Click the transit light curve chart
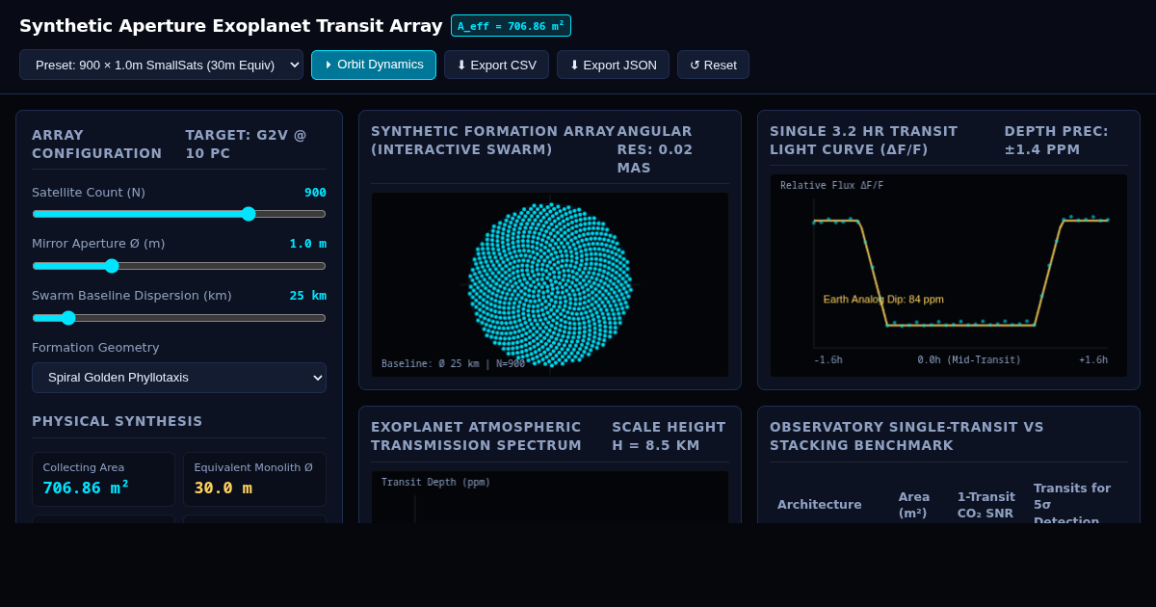This screenshot has width=1156, height=607. coord(949,276)
